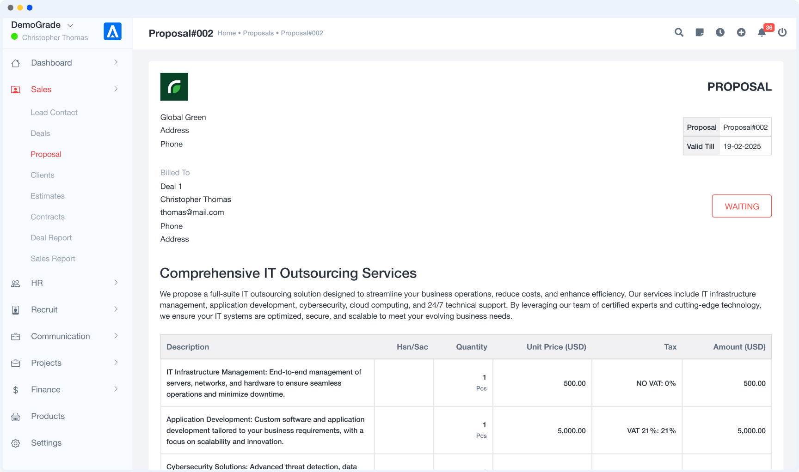The height and width of the screenshot is (472, 799).
Task: Click the Sales sidebar icon
Action: pyautogui.click(x=16, y=90)
